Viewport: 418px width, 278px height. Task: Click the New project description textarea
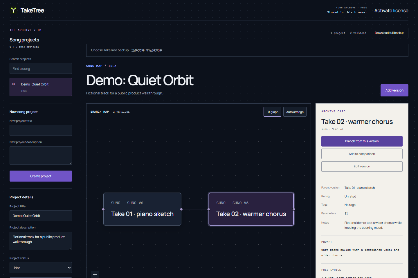click(41, 156)
